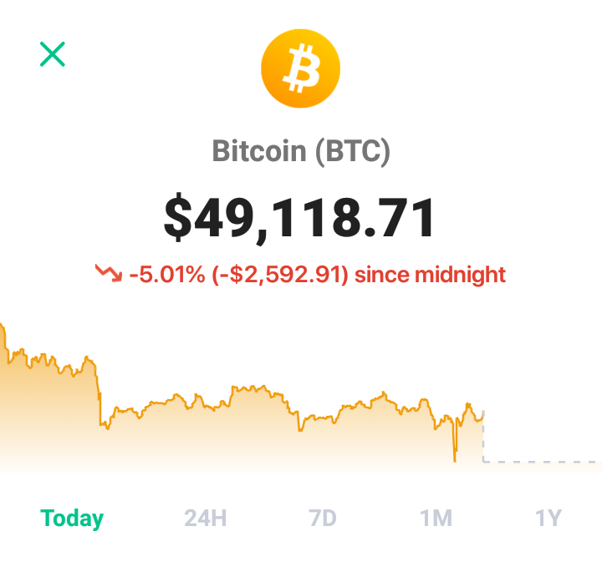Click the chart's opening peak at the left edge

3,326
